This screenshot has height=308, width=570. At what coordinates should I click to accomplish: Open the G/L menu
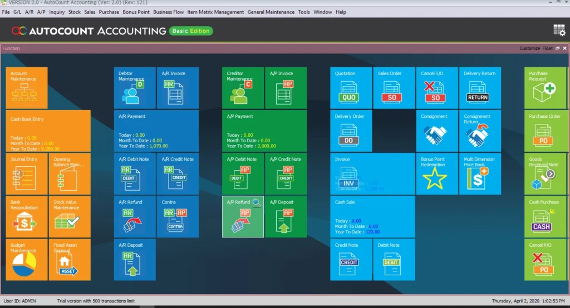coord(17,12)
